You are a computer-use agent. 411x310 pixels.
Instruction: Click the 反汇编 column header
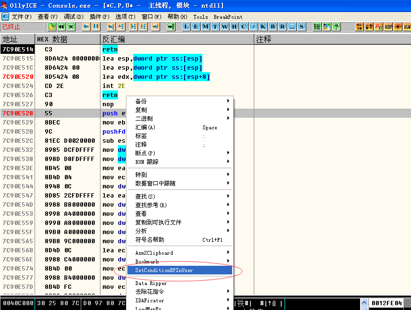[177, 39]
